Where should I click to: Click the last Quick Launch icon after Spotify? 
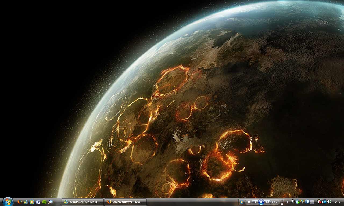(51, 202)
